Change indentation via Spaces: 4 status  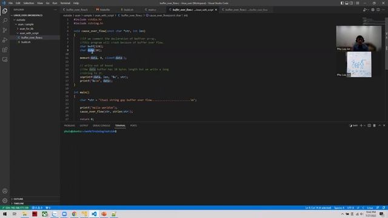tap(339, 208)
